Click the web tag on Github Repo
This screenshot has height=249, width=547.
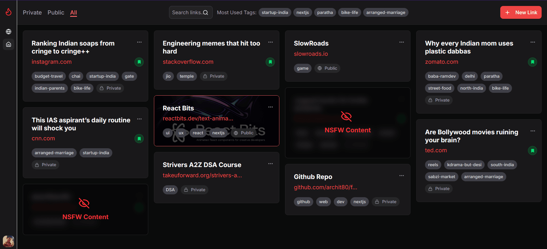323,202
